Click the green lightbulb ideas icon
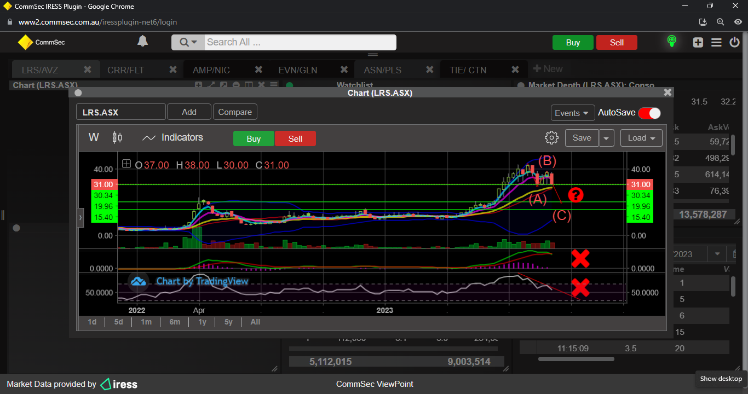 coord(671,42)
